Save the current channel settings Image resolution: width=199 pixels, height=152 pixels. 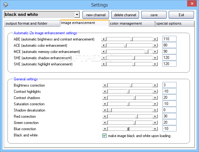(x=154, y=15)
